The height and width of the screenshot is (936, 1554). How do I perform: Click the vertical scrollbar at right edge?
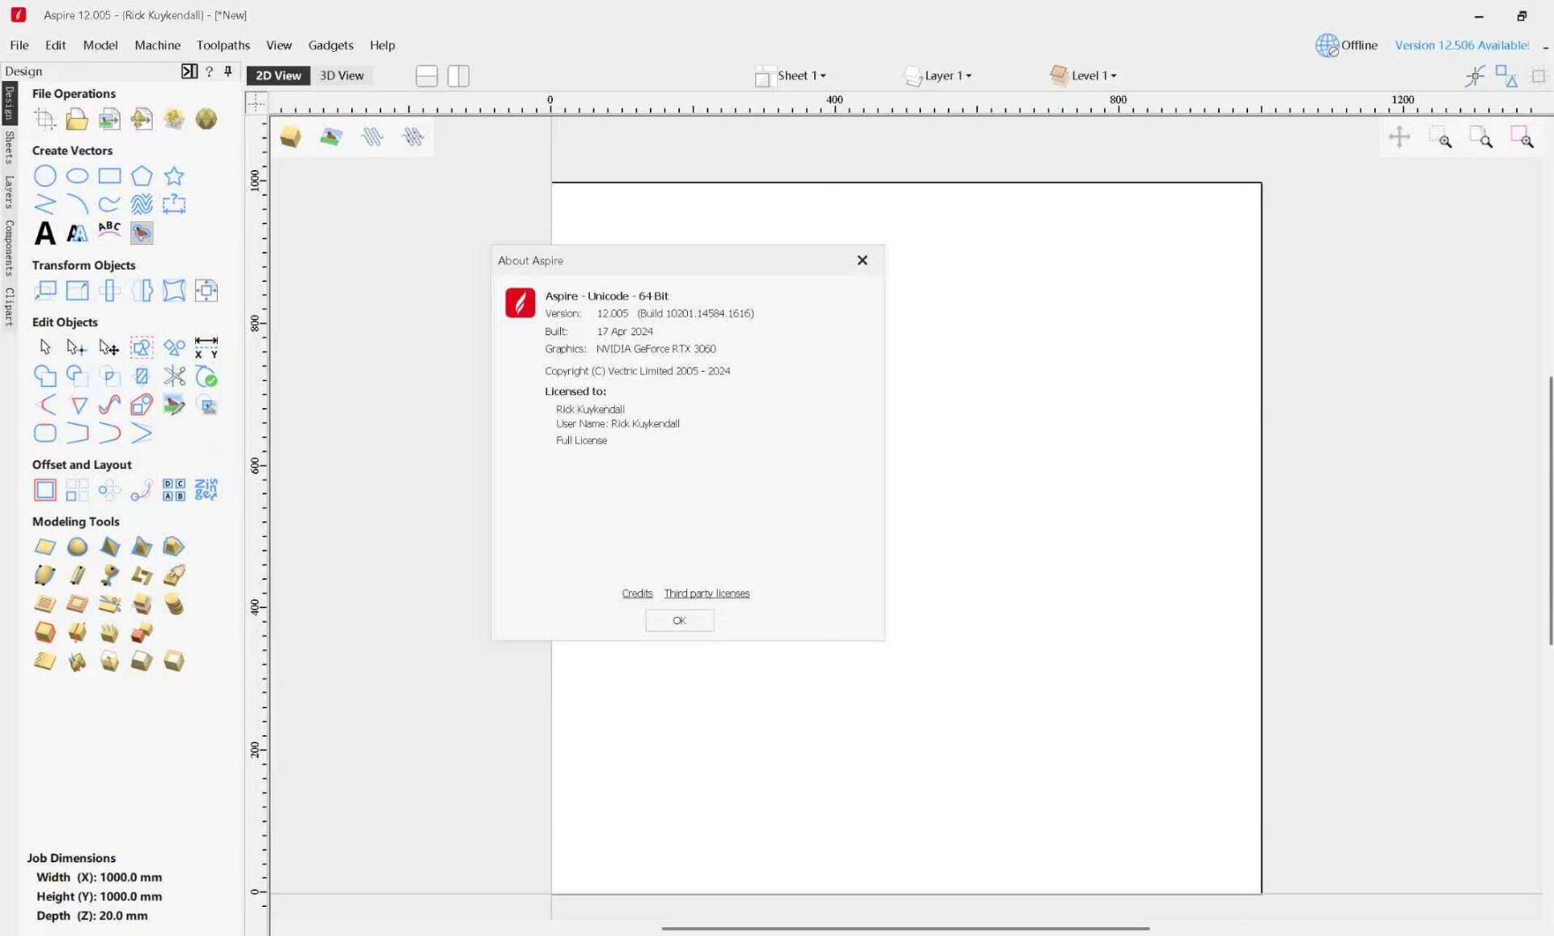[x=1550, y=510]
